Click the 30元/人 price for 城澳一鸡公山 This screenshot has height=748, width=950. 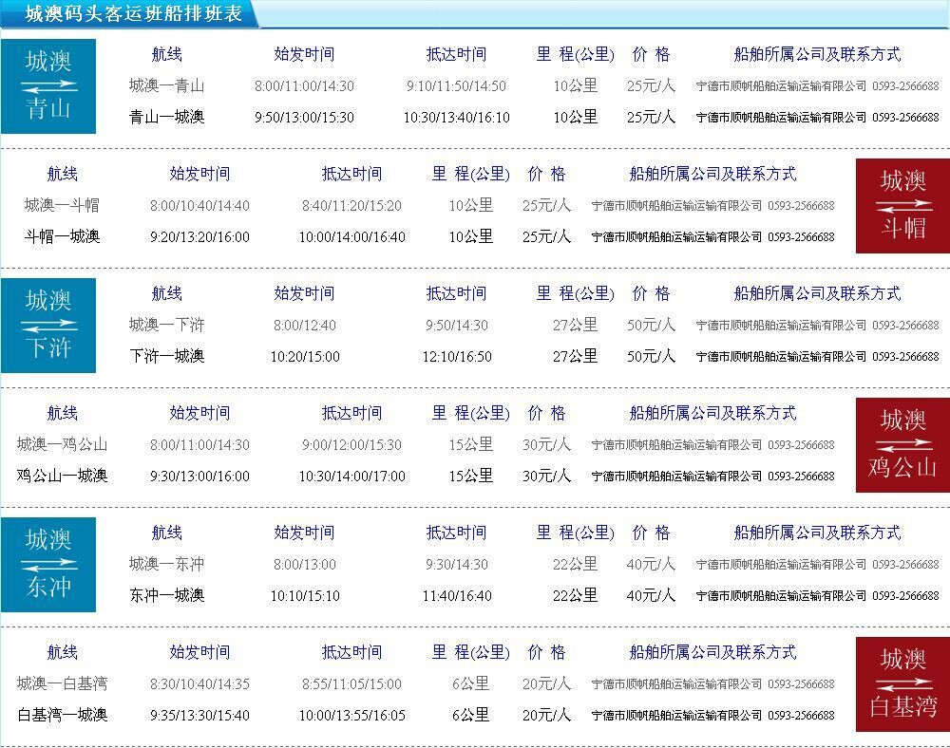(x=546, y=444)
